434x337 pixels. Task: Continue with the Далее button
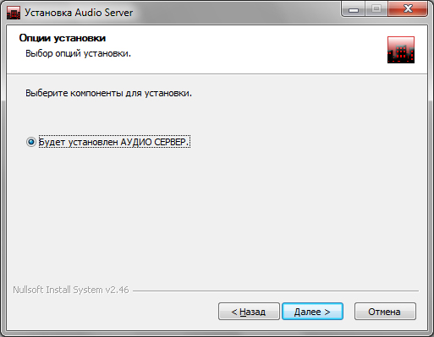coord(312,312)
